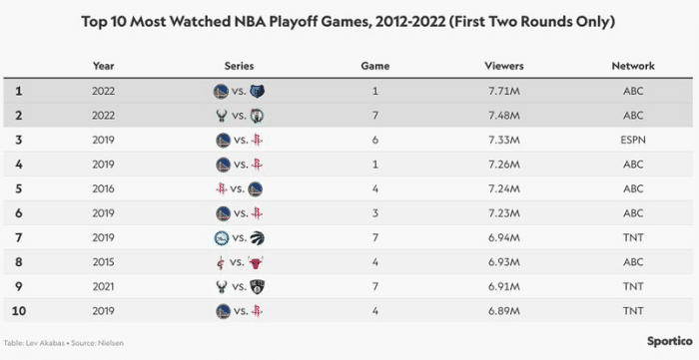The image size is (699, 360).
Task: Select the Year column header
Action: tap(104, 66)
